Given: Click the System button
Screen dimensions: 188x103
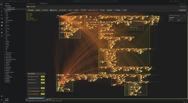Looking at the screenshot, I should [110, 10].
